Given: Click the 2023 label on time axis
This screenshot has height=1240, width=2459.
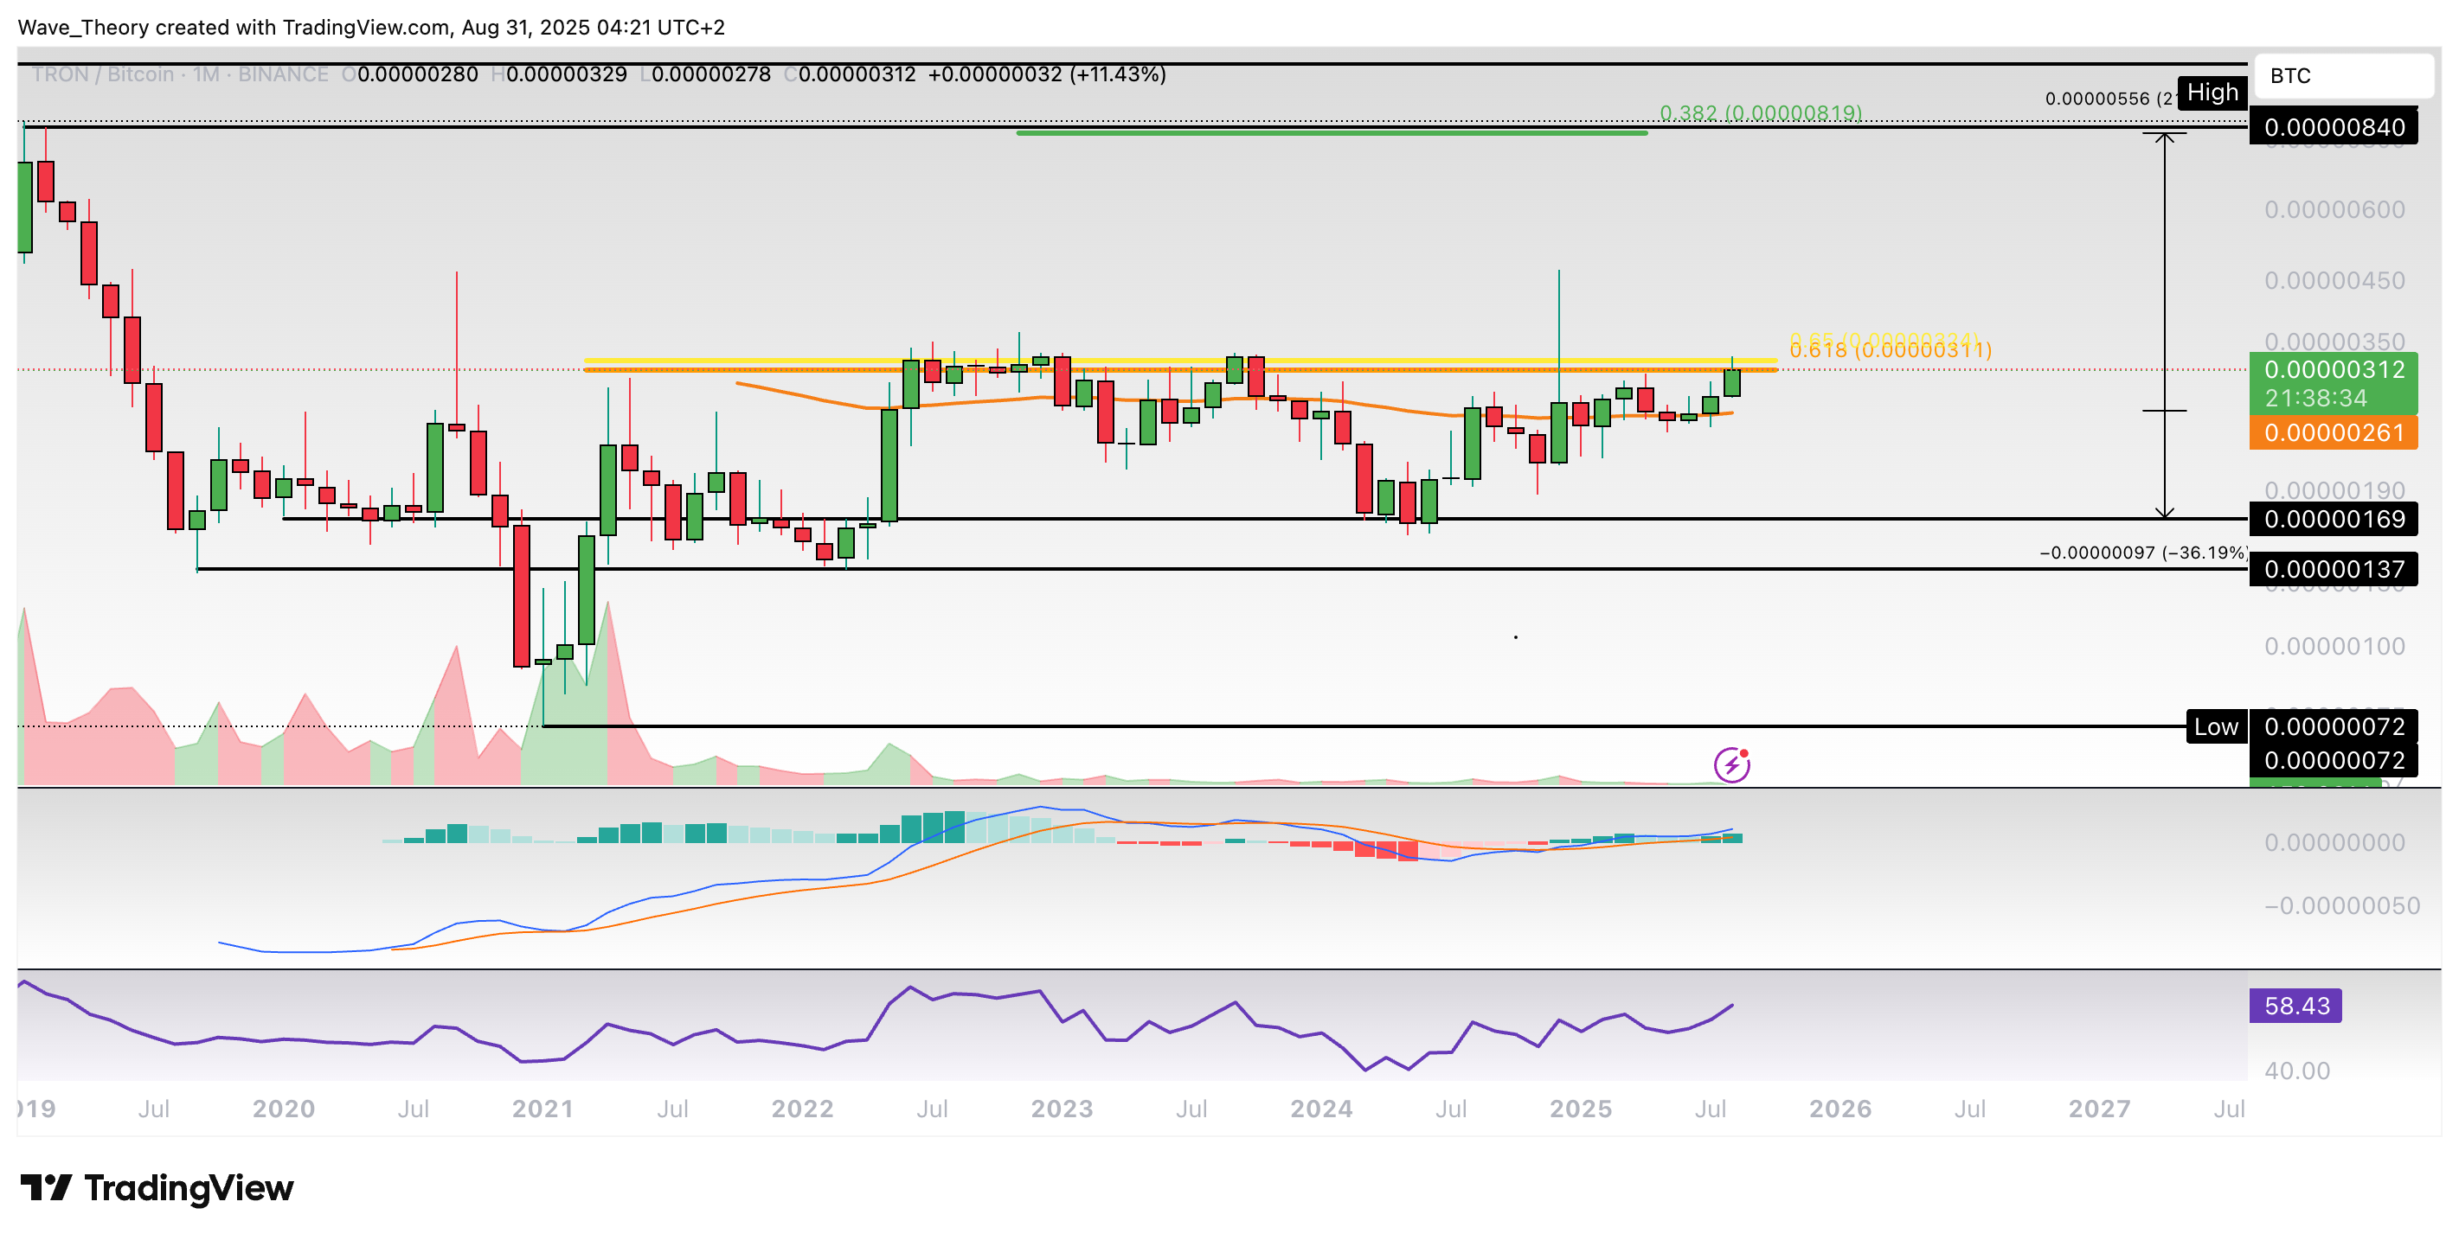Looking at the screenshot, I should [x=1062, y=1109].
